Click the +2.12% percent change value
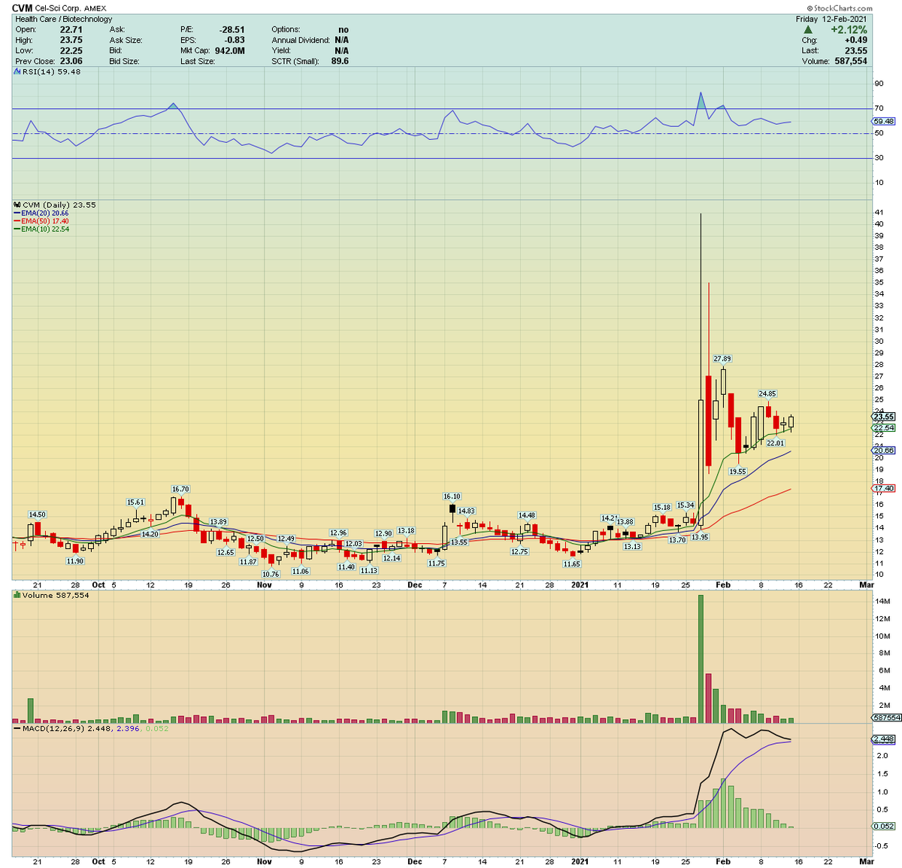Viewport: 902px width, 868px height. (x=849, y=30)
